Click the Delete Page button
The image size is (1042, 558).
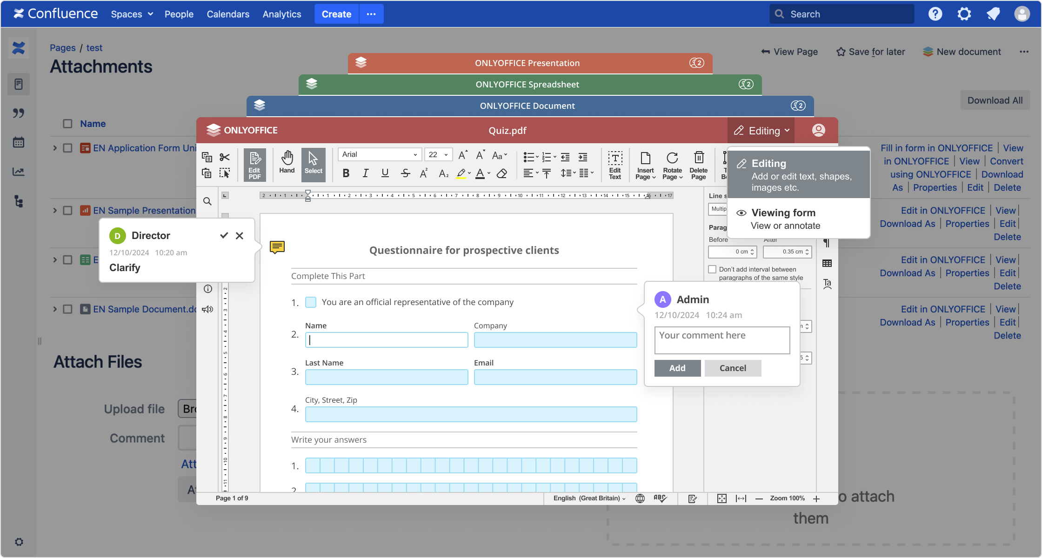(x=698, y=165)
